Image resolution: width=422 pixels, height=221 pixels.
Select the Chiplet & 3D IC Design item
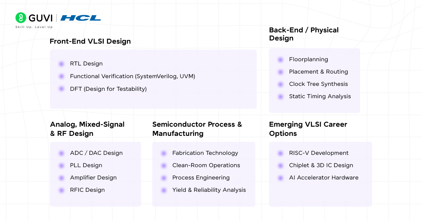[321, 165]
